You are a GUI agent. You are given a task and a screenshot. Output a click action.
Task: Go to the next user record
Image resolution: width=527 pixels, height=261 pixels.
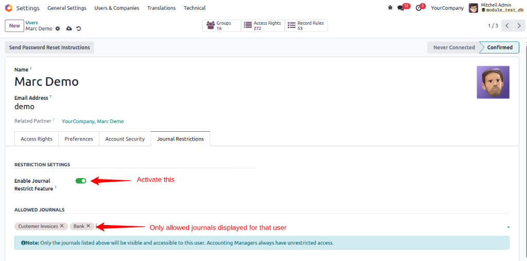coord(519,26)
